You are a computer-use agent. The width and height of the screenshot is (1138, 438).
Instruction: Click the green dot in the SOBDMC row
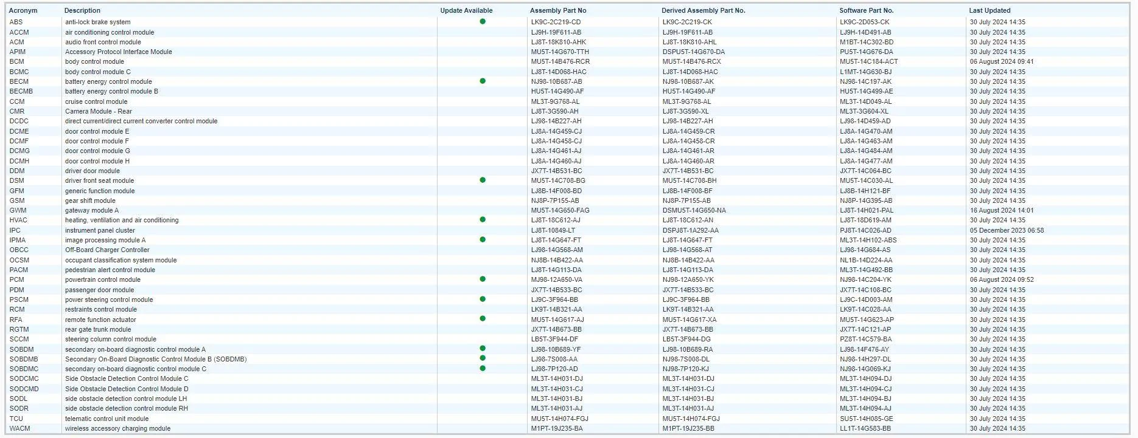click(483, 368)
